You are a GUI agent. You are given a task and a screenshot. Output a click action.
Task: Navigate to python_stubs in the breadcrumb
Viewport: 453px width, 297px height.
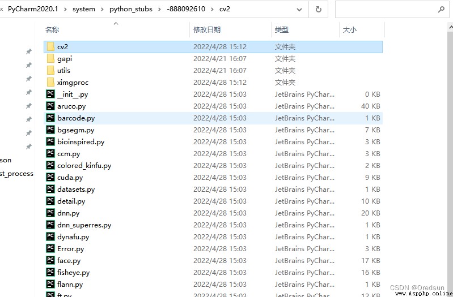coord(131,9)
